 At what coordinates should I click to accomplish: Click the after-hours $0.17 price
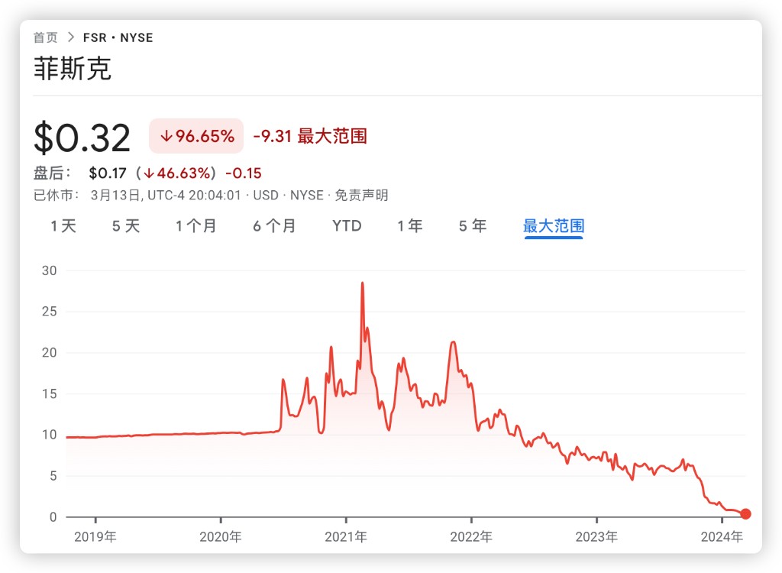108,173
